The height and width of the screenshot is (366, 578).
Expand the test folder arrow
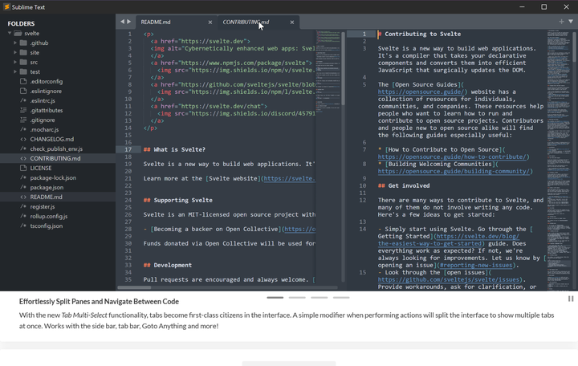pos(15,71)
